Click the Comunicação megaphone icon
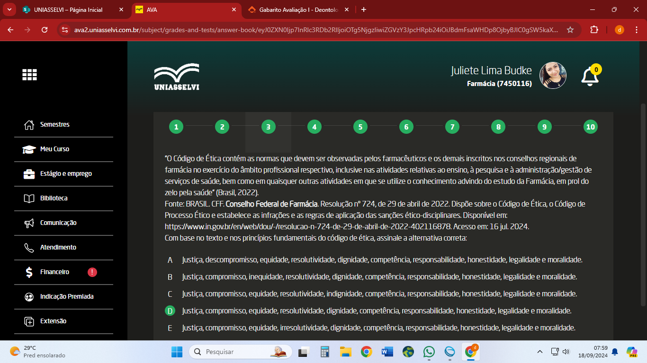The height and width of the screenshot is (363, 647). click(x=29, y=223)
